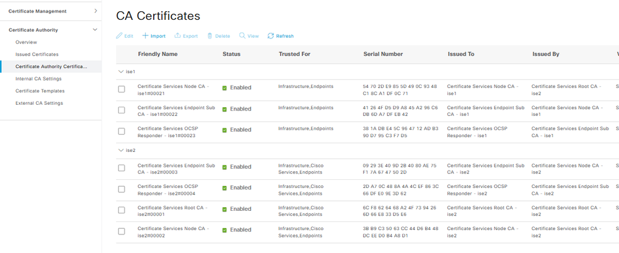
Task: Click serial number starting 2D A7 0C 48
Action: tap(400, 190)
